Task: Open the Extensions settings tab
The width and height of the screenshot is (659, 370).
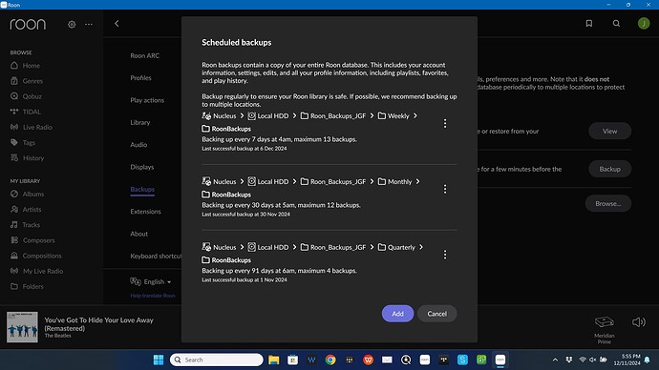Action: [145, 212]
